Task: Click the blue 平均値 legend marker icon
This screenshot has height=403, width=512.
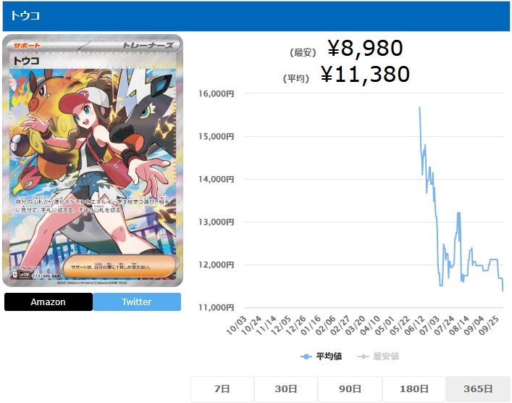Action: 306,357
